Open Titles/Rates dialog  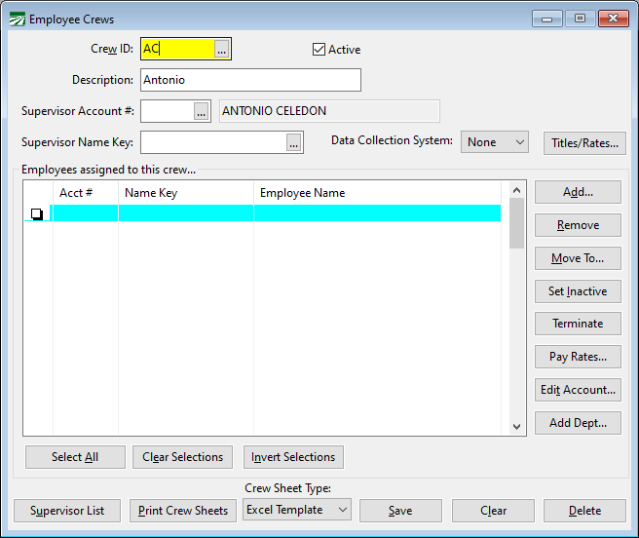[584, 143]
